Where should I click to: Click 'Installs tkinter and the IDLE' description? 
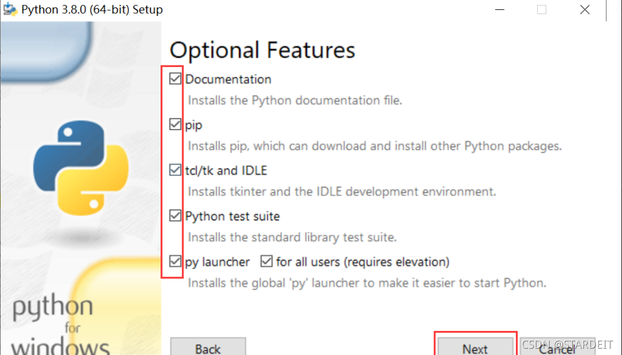[342, 192]
